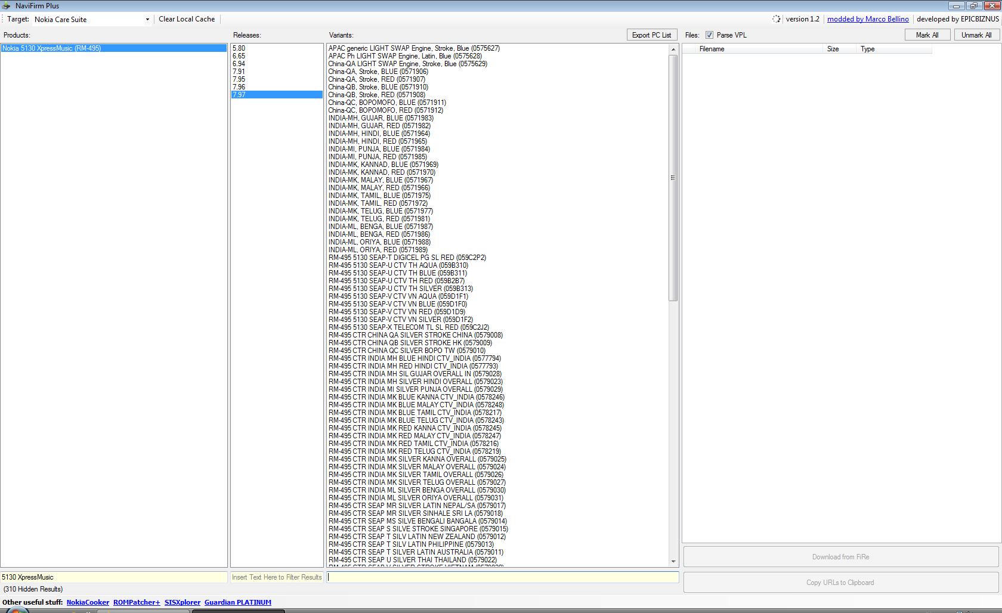Open the NokiaCooker link
This screenshot has height=613, width=1002.
pyautogui.click(x=88, y=602)
